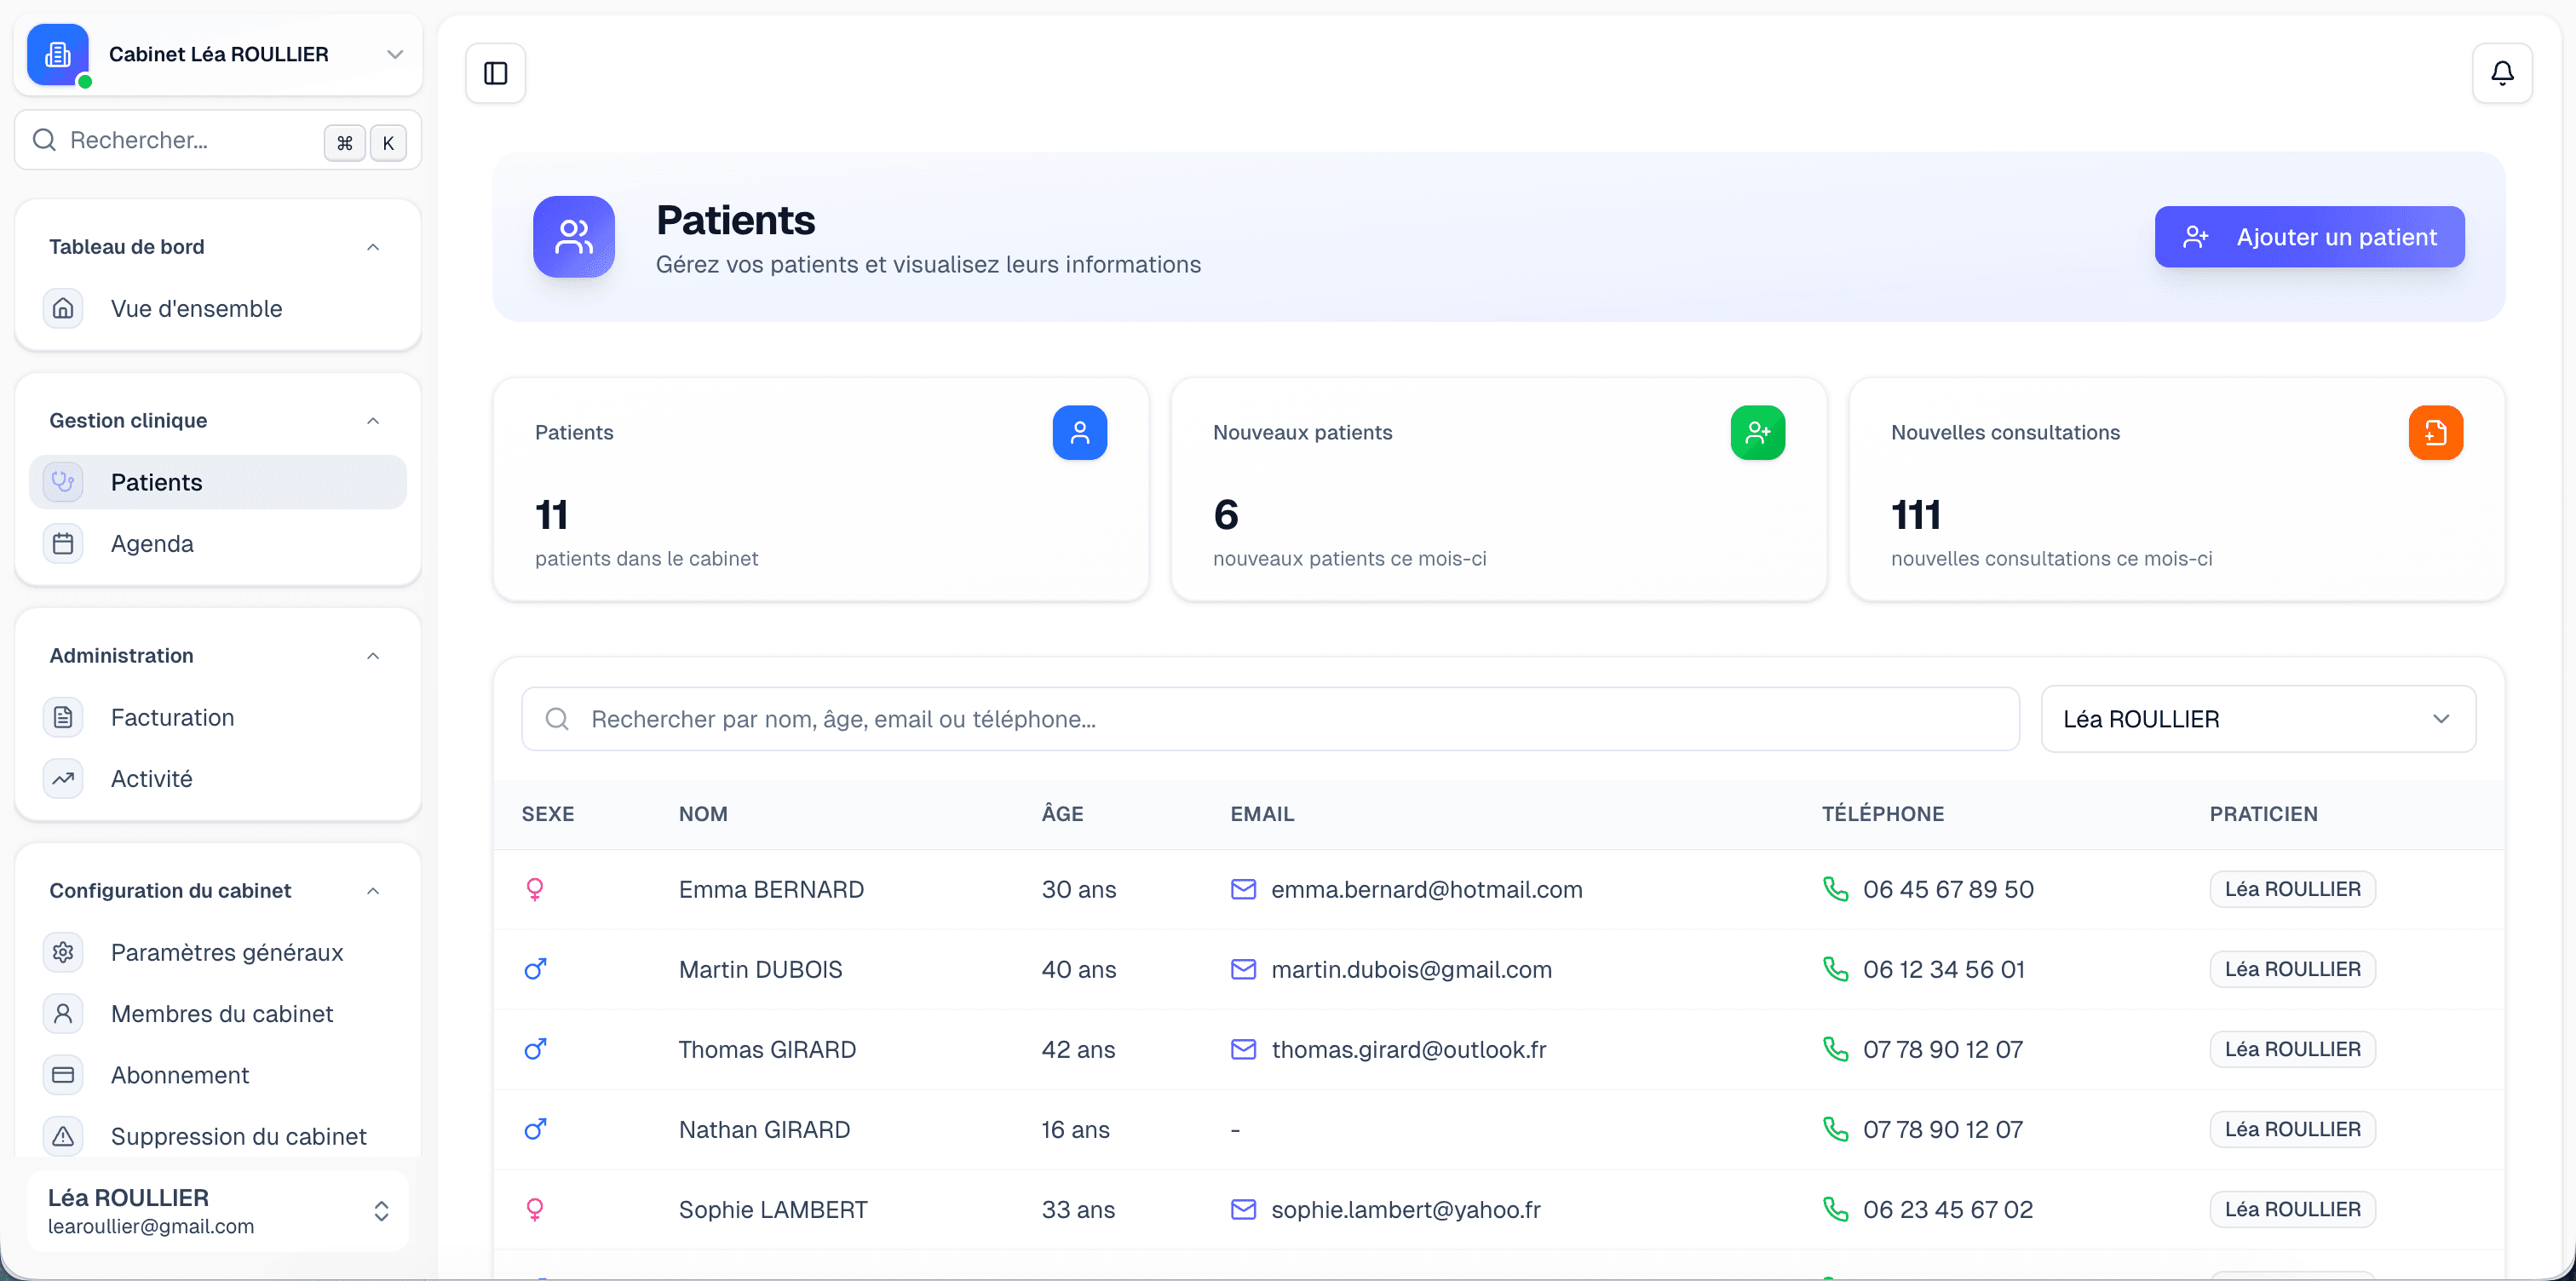Click the orange Nouvelles consultations icon

coord(2435,432)
